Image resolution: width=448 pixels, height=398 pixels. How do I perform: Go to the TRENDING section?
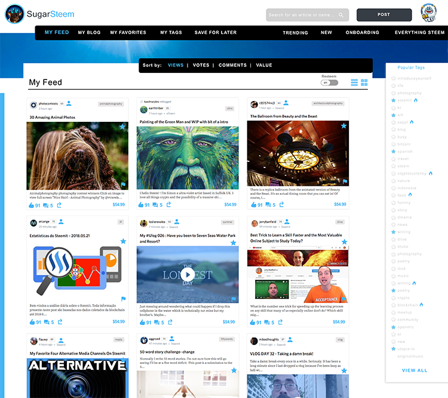coord(295,33)
